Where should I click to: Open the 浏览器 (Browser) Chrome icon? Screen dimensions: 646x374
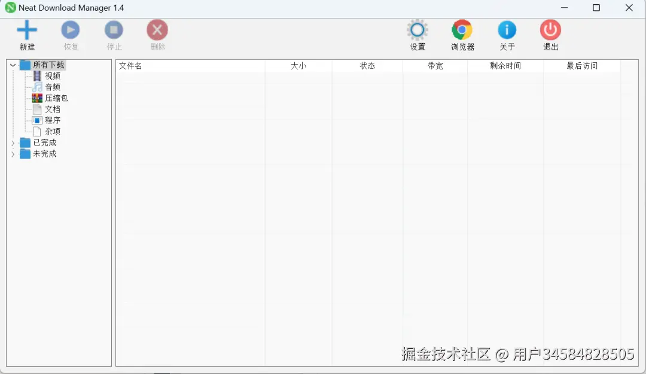point(462,30)
